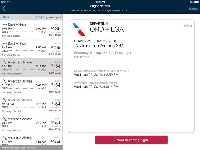Image resolution: width=200 pixels, height=150 pixels.
Task: Change sorting via Sorted by Lowest price
Action: [x=48, y=17]
